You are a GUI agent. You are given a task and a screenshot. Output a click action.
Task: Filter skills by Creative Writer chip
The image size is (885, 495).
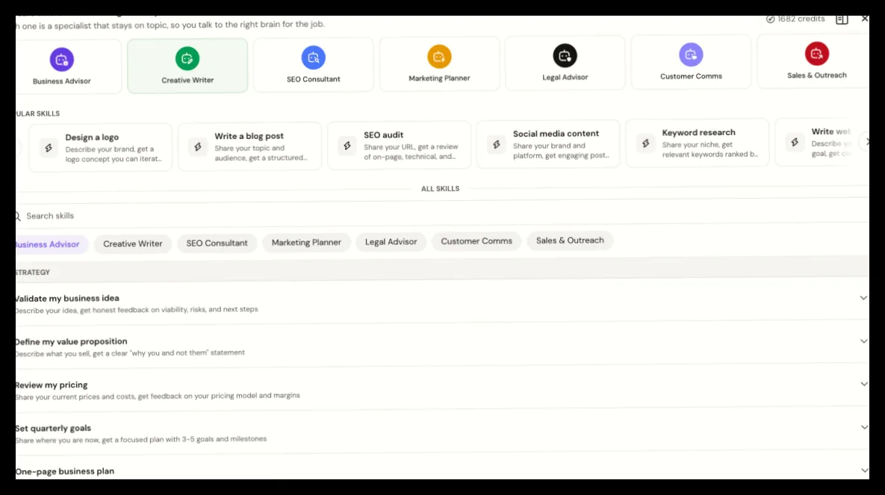[x=133, y=244]
